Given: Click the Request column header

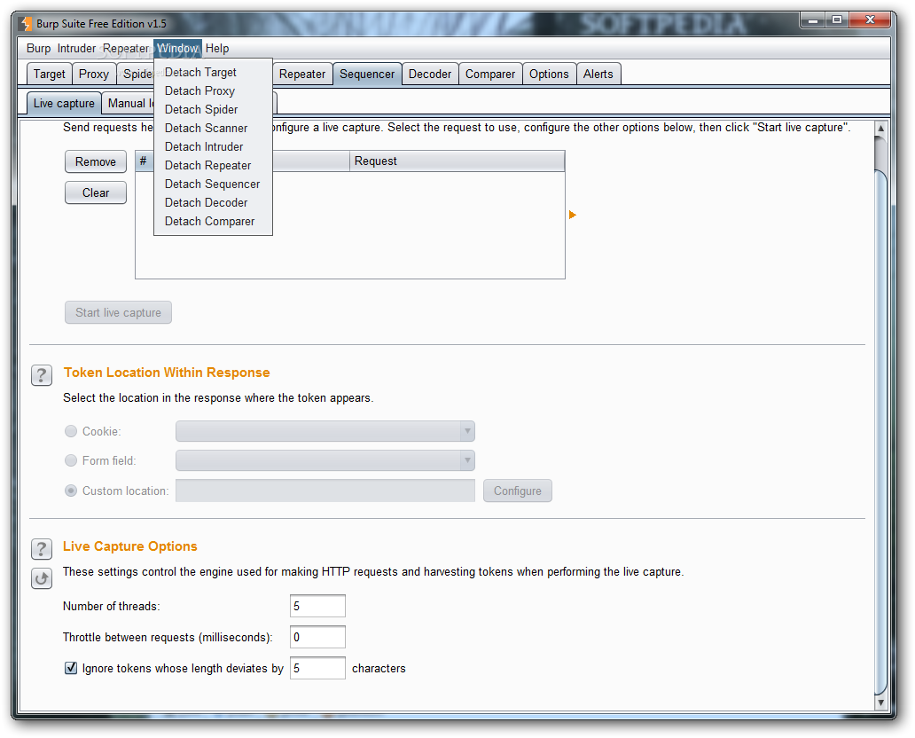Looking at the screenshot, I should click(457, 161).
